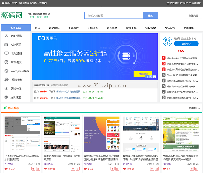The image size is (203, 173).
Task: Open 最新食刻外卖系统源码 product thumbnail
Action: point(101,134)
